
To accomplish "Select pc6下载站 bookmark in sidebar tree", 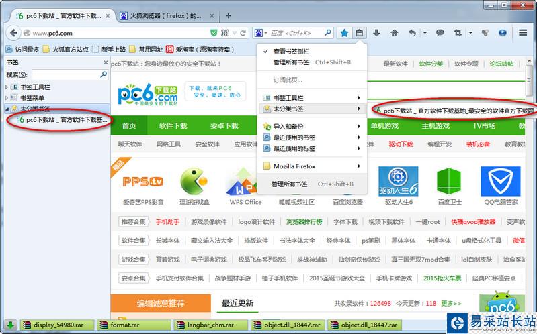I will [x=63, y=119].
